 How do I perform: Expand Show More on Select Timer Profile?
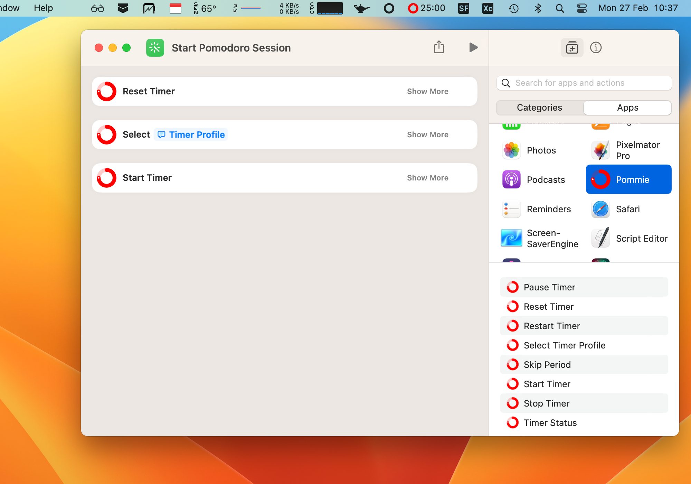point(427,134)
